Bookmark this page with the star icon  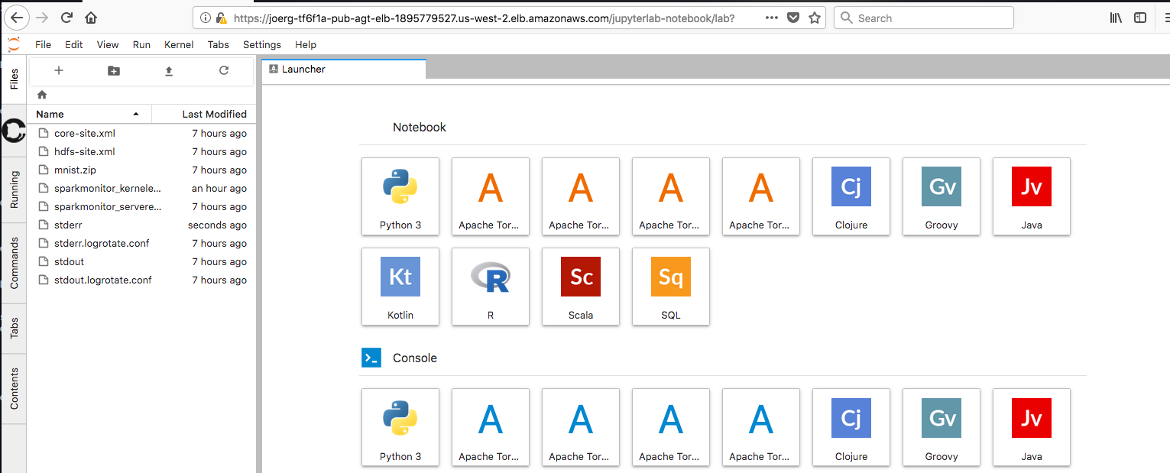pos(815,18)
